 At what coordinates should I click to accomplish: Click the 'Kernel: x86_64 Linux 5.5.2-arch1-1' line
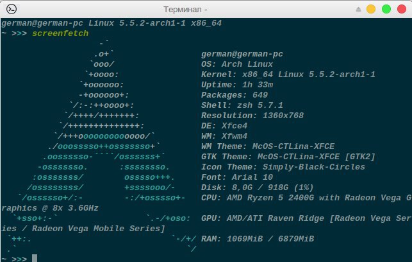pyautogui.click(x=288, y=74)
